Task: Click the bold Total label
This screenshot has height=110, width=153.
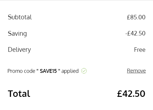Action: coord(19,94)
